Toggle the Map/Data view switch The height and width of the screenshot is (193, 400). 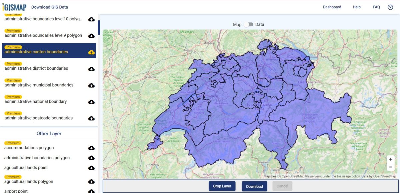click(248, 24)
